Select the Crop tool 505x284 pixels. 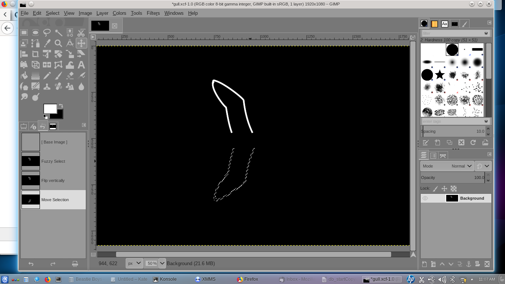pyautogui.click(x=35, y=54)
